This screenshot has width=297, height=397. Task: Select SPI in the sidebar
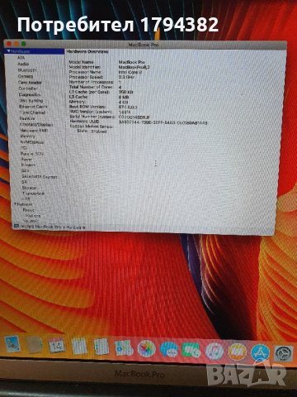(25, 182)
